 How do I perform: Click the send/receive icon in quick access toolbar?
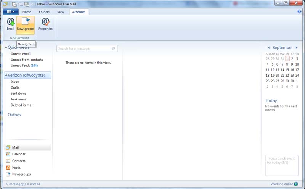point(27,4)
